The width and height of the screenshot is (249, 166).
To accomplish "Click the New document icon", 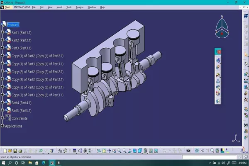I will coord(5,151).
